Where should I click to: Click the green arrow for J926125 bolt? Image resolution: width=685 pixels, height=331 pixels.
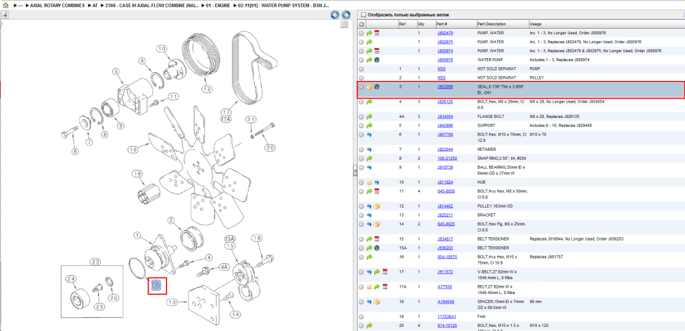click(x=369, y=102)
